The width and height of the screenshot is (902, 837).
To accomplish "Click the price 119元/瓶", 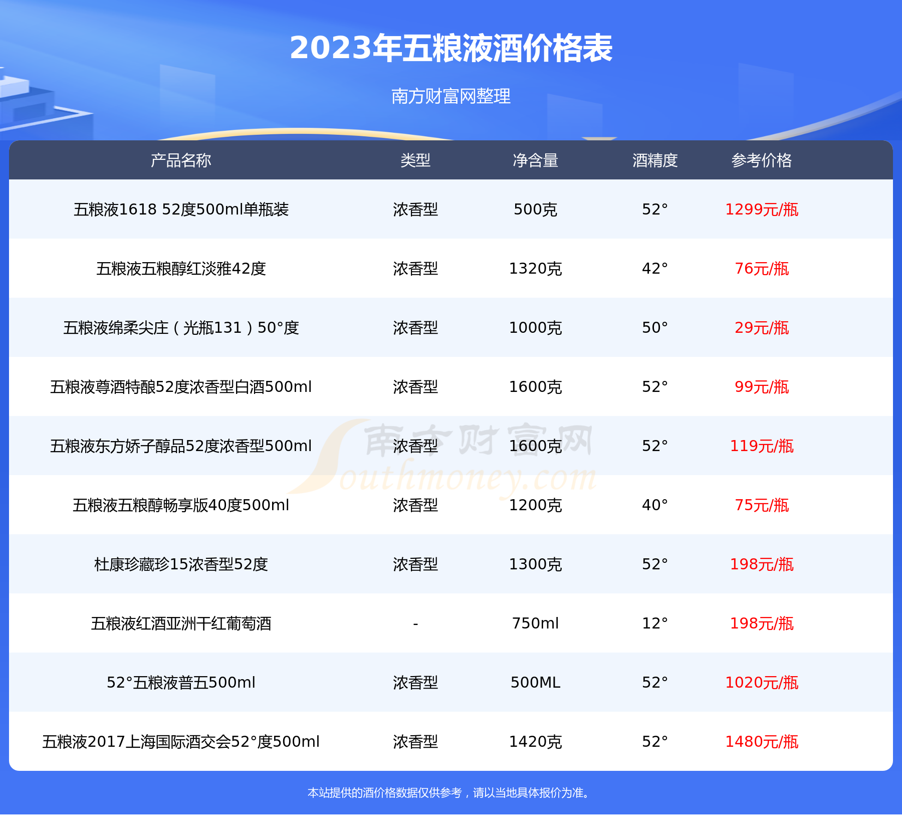I will [x=762, y=446].
